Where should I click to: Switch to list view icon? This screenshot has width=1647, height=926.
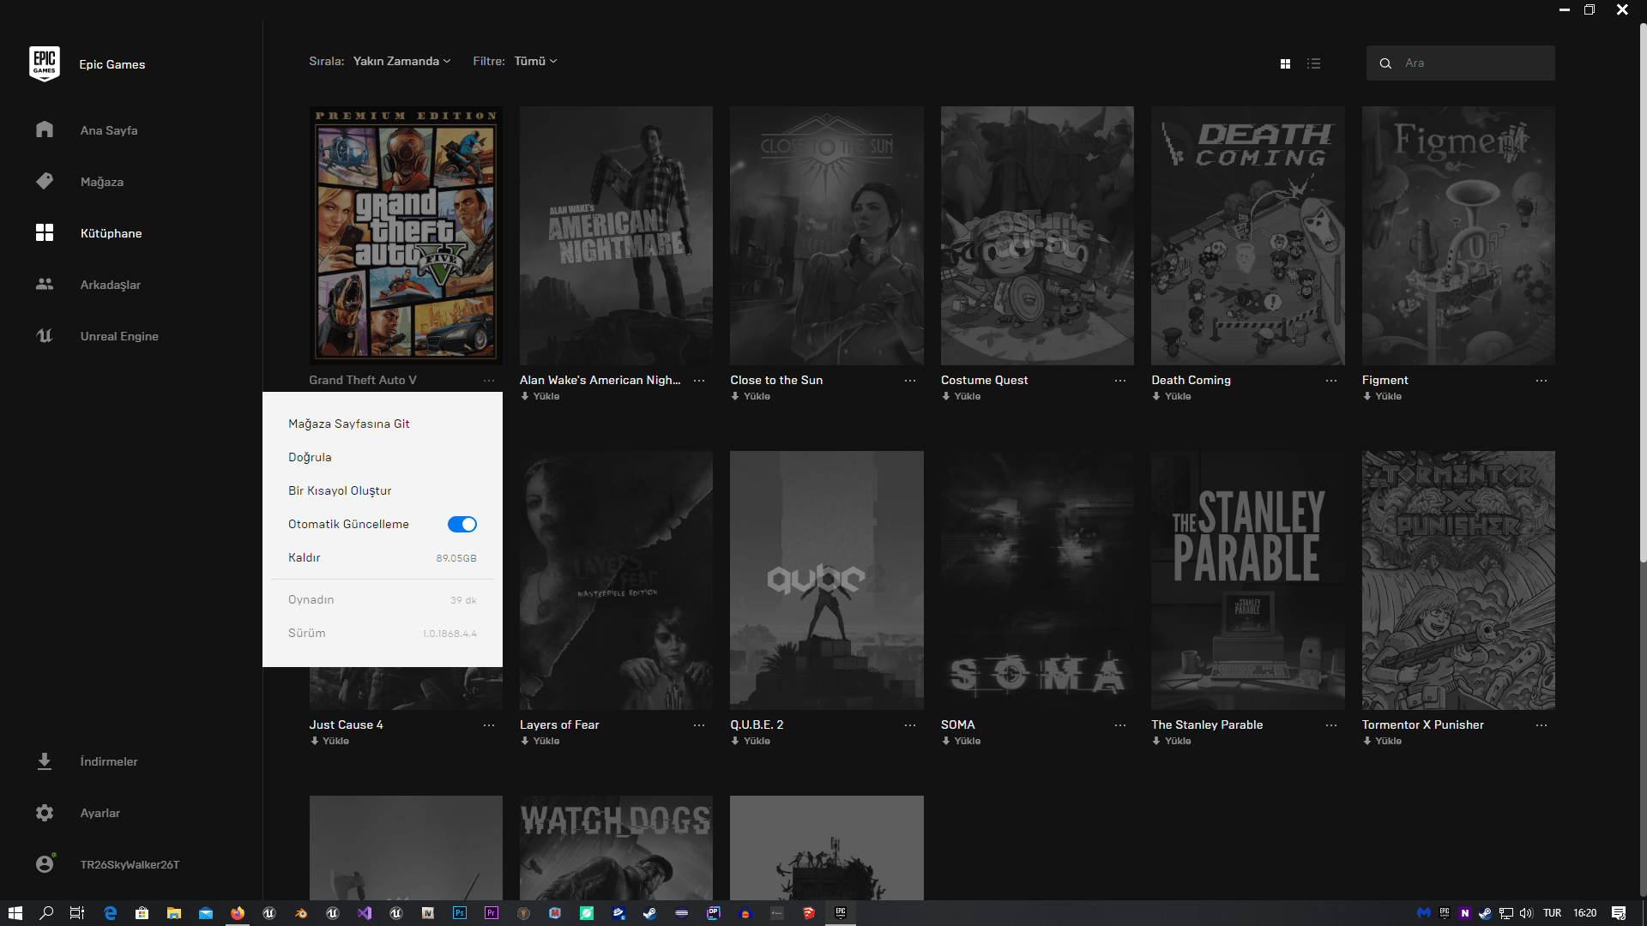click(x=1313, y=63)
